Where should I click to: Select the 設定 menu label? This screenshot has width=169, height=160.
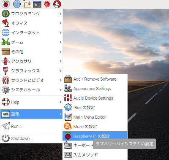point(15,114)
